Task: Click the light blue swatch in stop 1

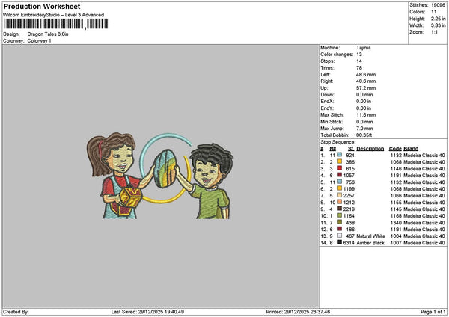Action: (x=340, y=155)
